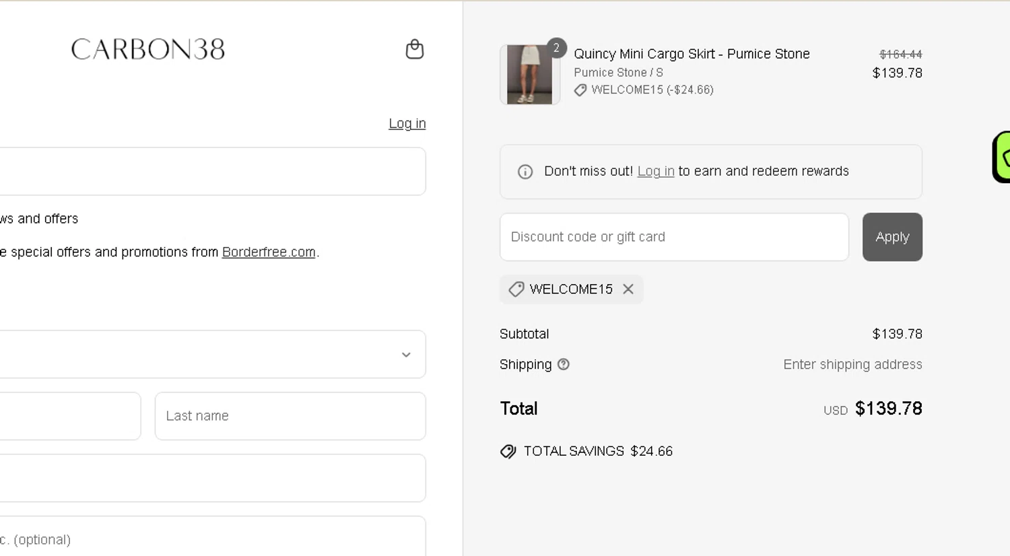This screenshot has width=1010, height=556.
Task: Click the Total USD $139.78 amount
Action: click(888, 409)
